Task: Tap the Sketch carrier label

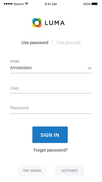Action: pos(19,4)
